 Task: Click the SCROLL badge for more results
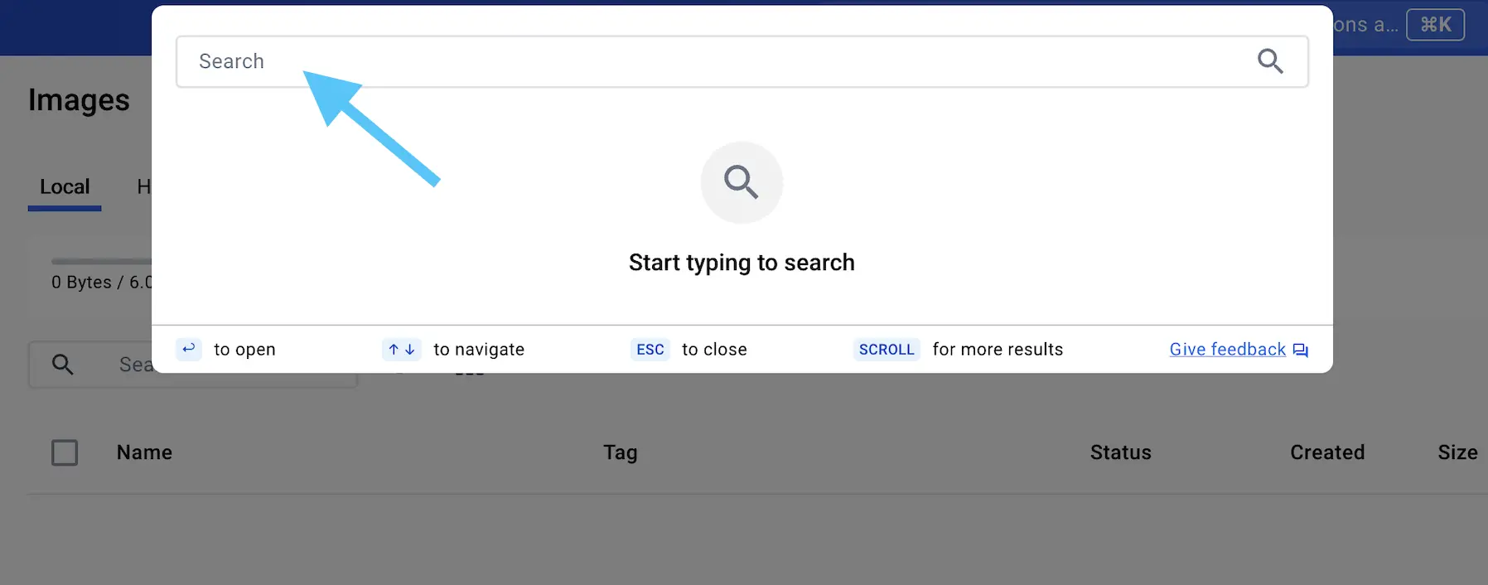pos(887,349)
